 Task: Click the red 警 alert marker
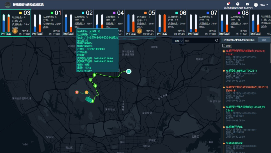pos(77,92)
